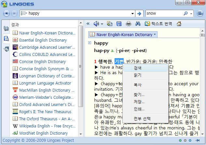
Task: Click the Lingoes parrot logo icon
Action: (x=4, y=4)
